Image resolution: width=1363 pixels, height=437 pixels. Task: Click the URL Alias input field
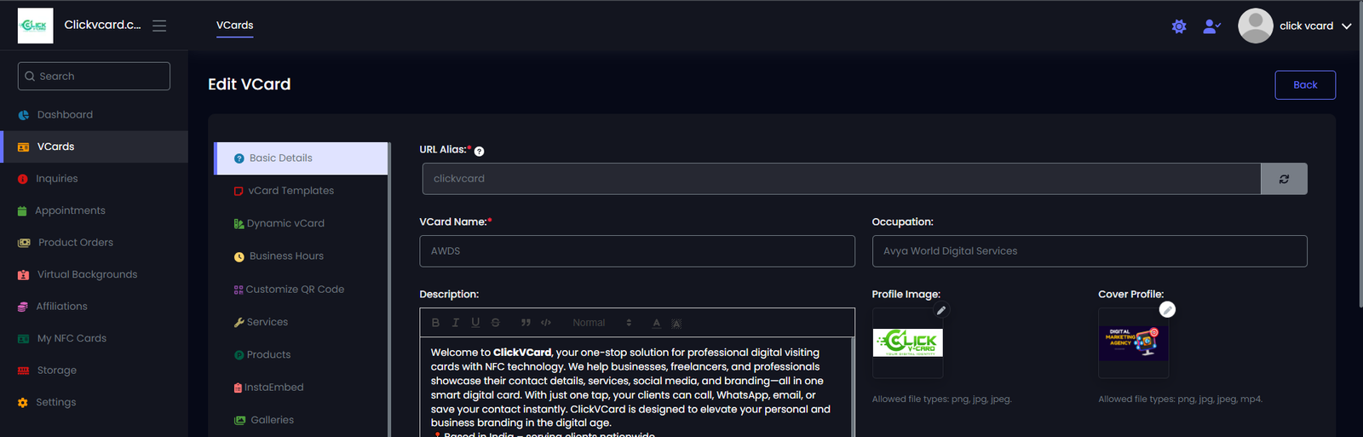point(842,179)
